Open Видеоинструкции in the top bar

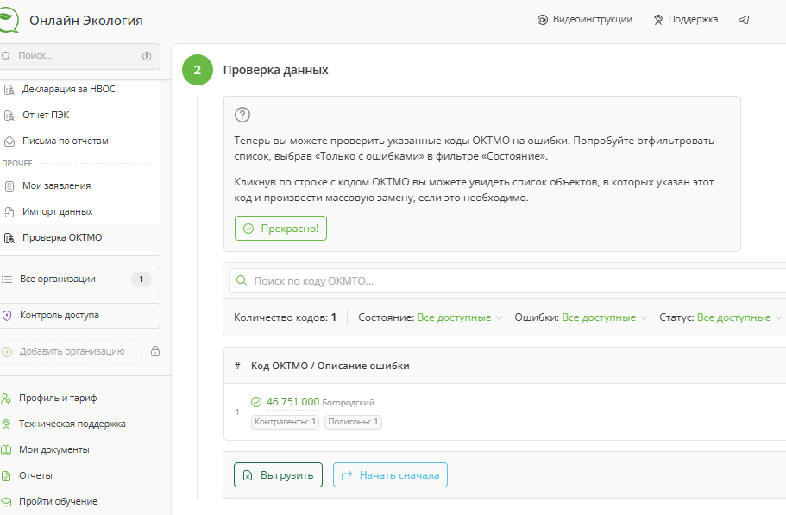pos(584,20)
